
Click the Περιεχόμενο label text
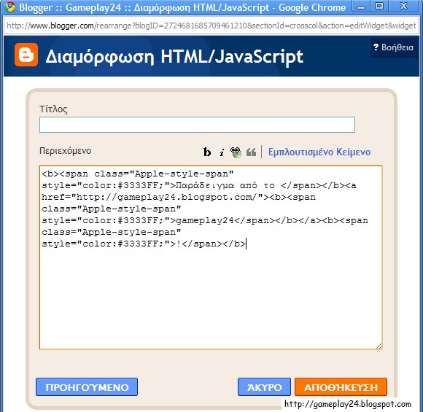click(x=66, y=151)
